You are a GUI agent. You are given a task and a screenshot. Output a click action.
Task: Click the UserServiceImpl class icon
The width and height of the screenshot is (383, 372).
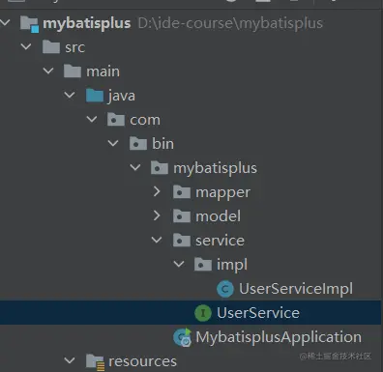pos(225,289)
